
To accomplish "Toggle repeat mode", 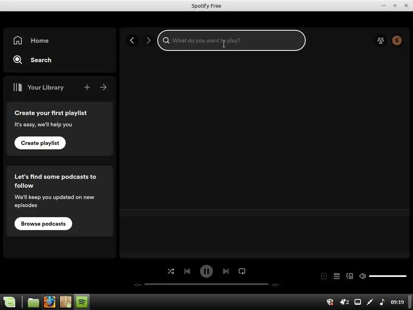I will pos(242,271).
